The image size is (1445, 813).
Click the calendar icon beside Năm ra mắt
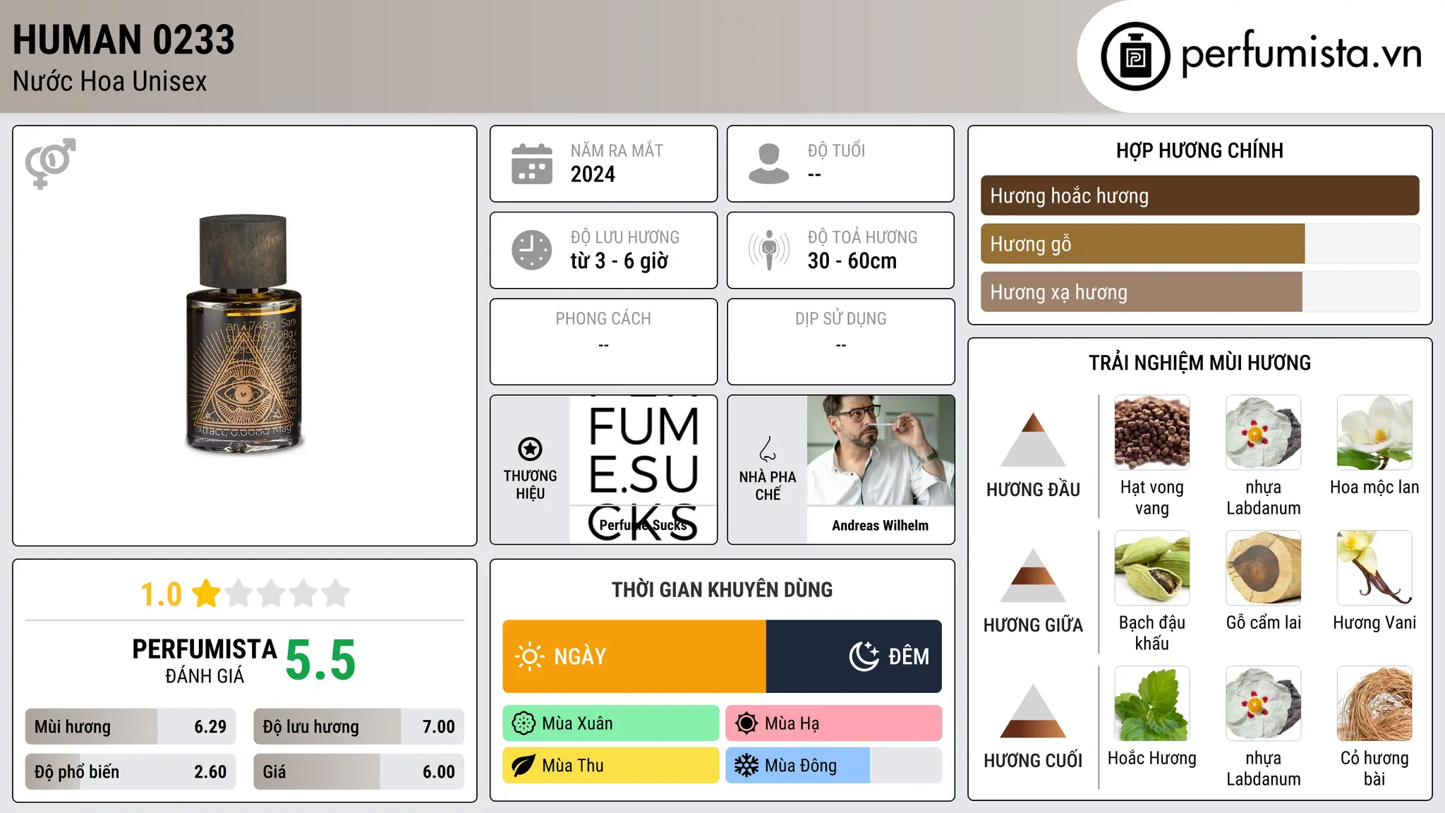pos(532,164)
